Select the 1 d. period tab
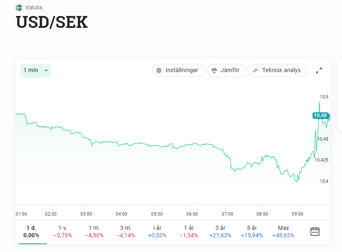This screenshot has height=252, width=342. click(x=31, y=232)
